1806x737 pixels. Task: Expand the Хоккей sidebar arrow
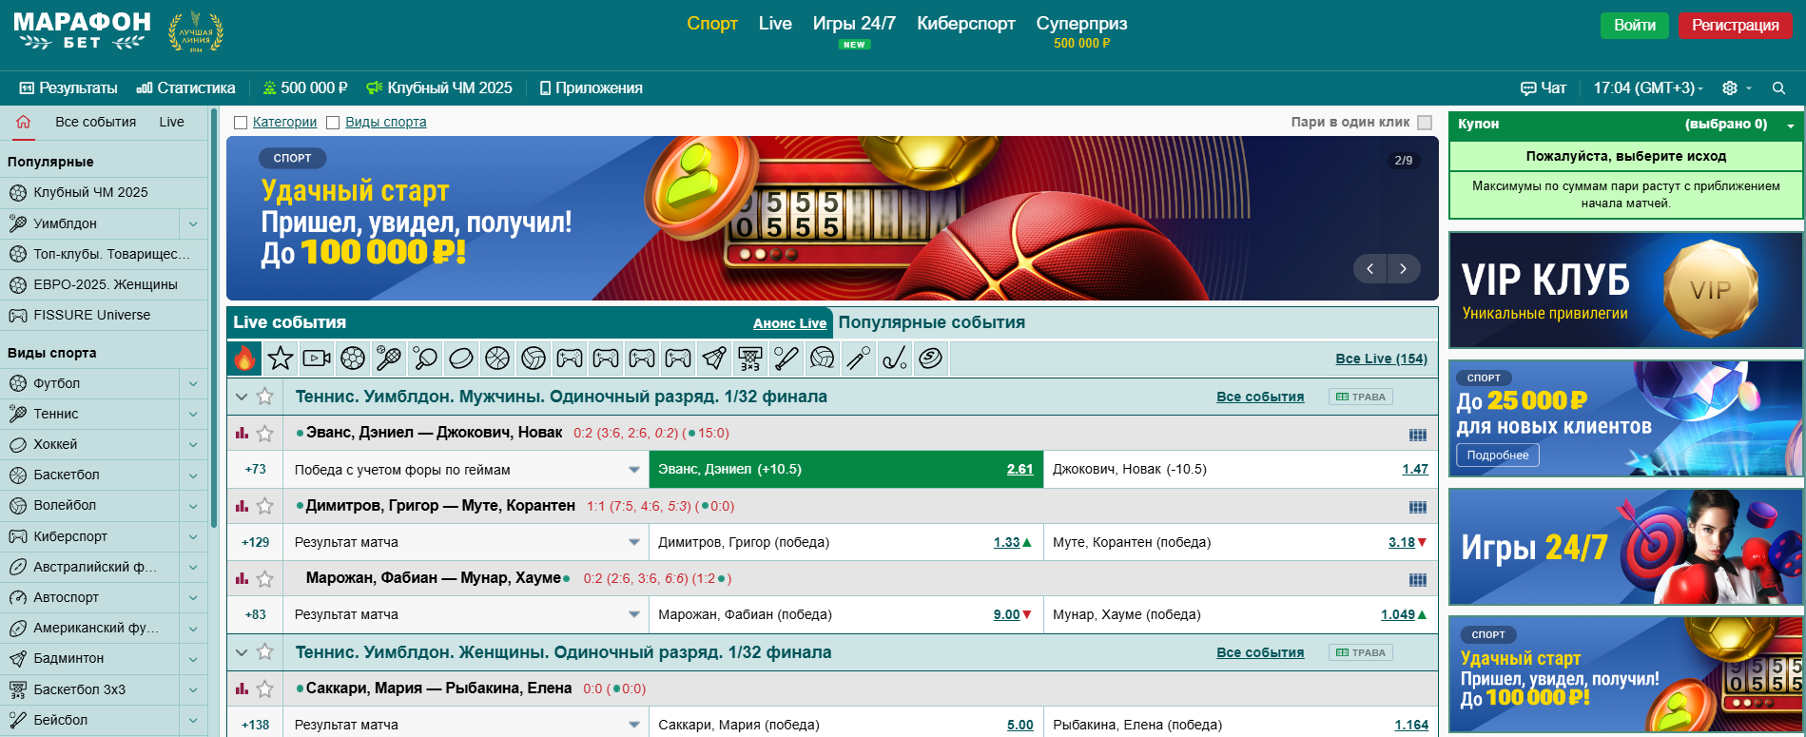pos(193,444)
